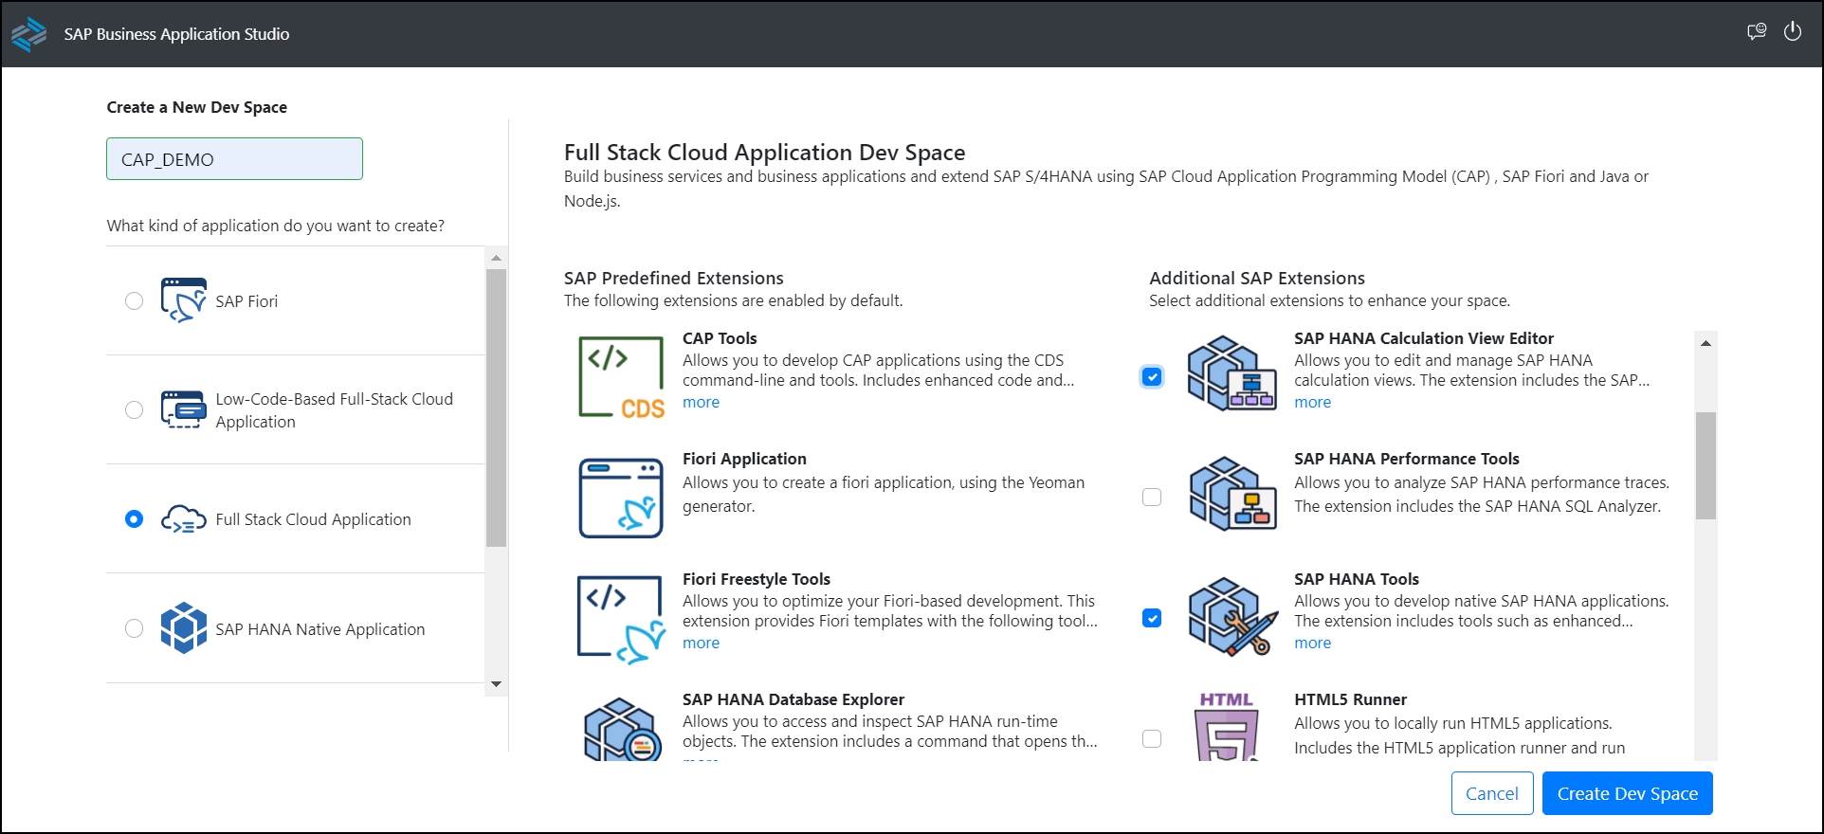Enable the SAP HANA Performance Tools checkbox
The height and width of the screenshot is (834, 1824).
(x=1152, y=498)
